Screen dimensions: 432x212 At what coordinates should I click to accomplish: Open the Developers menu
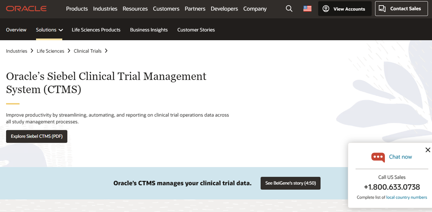click(224, 9)
